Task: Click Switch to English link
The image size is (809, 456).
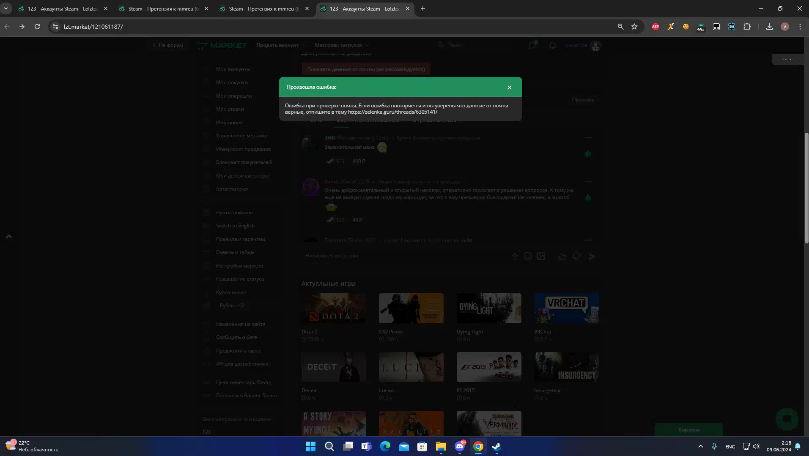Action: [235, 226]
